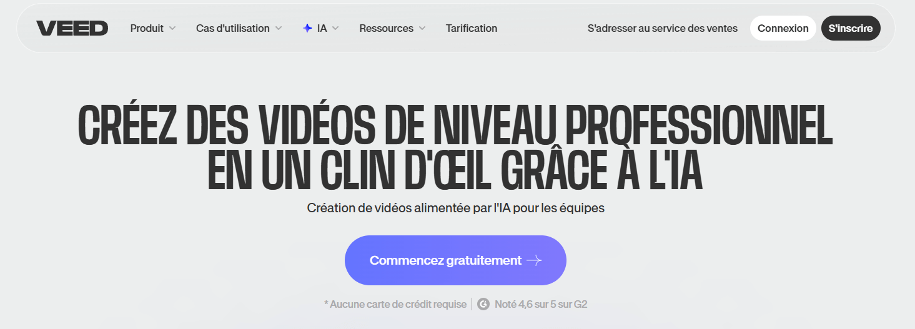
Task: Expand the IA chevron arrow
Action: coord(335,28)
